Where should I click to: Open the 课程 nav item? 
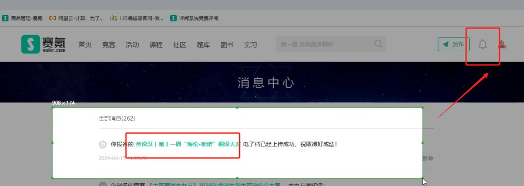tap(156, 44)
